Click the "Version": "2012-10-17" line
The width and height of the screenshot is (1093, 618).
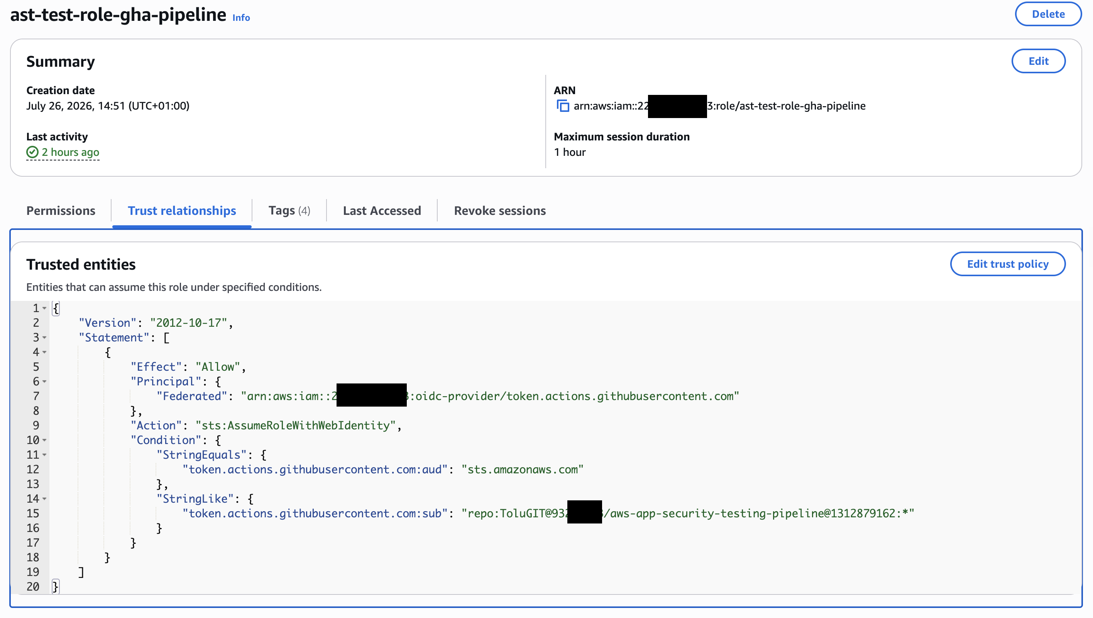pyautogui.click(x=156, y=323)
